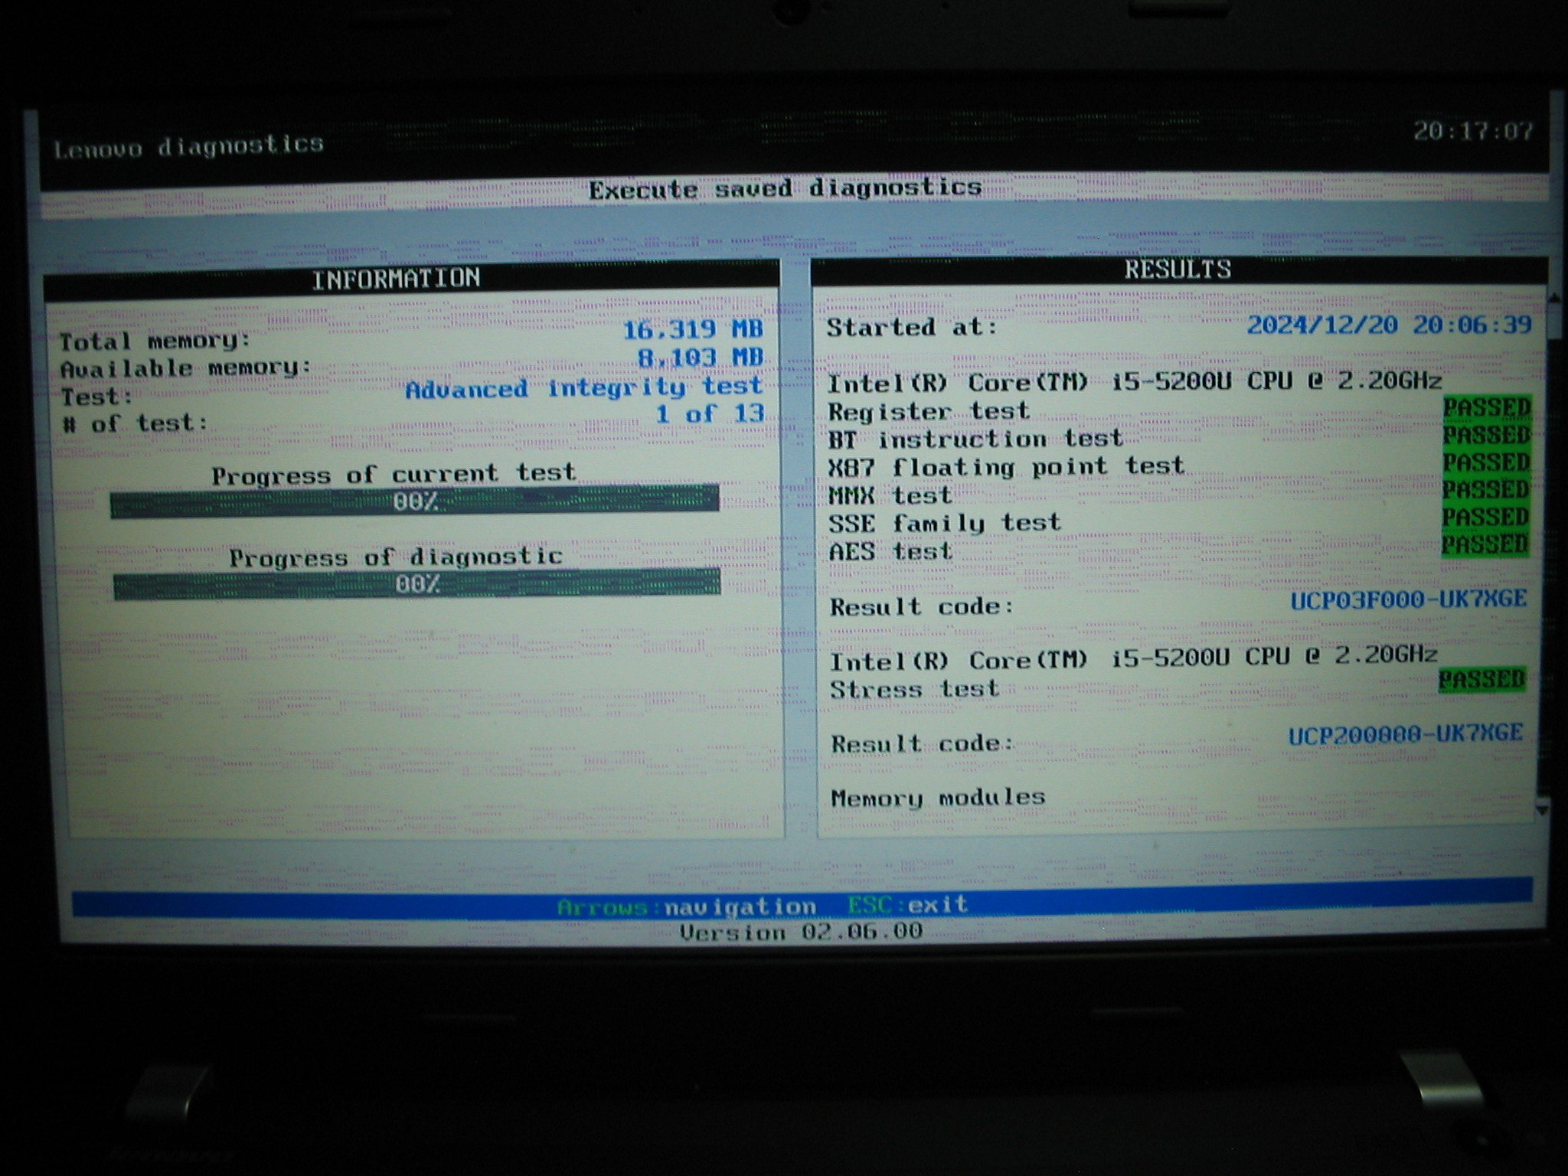
Task: Click the Progress of current test bar
Action: point(414,501)
